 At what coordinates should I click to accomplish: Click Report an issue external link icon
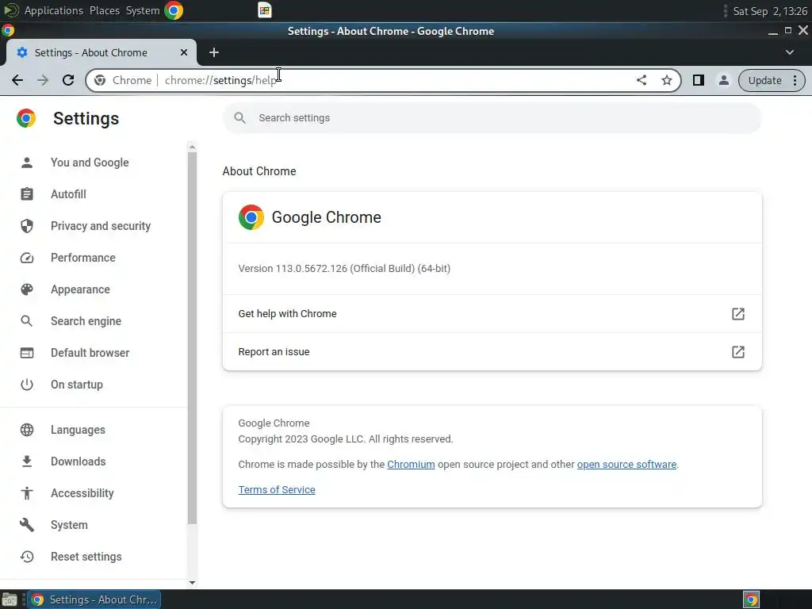pos(738,352)
